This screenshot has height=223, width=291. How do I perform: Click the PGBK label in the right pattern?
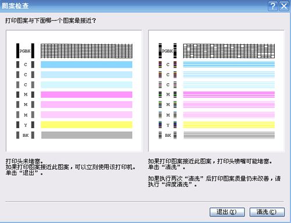point(168,51)
